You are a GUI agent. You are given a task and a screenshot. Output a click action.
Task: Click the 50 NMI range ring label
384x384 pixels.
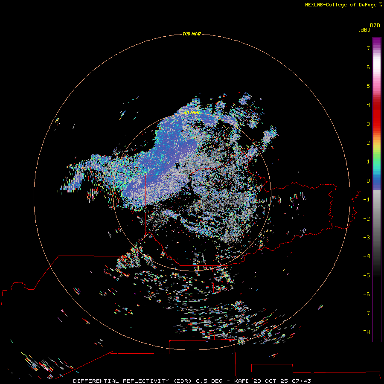(x=192, y=113)
